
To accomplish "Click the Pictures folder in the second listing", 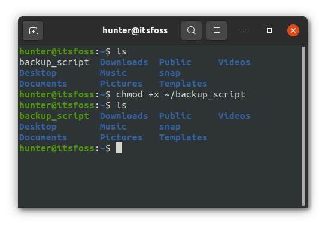I will (x=121, y=137).
